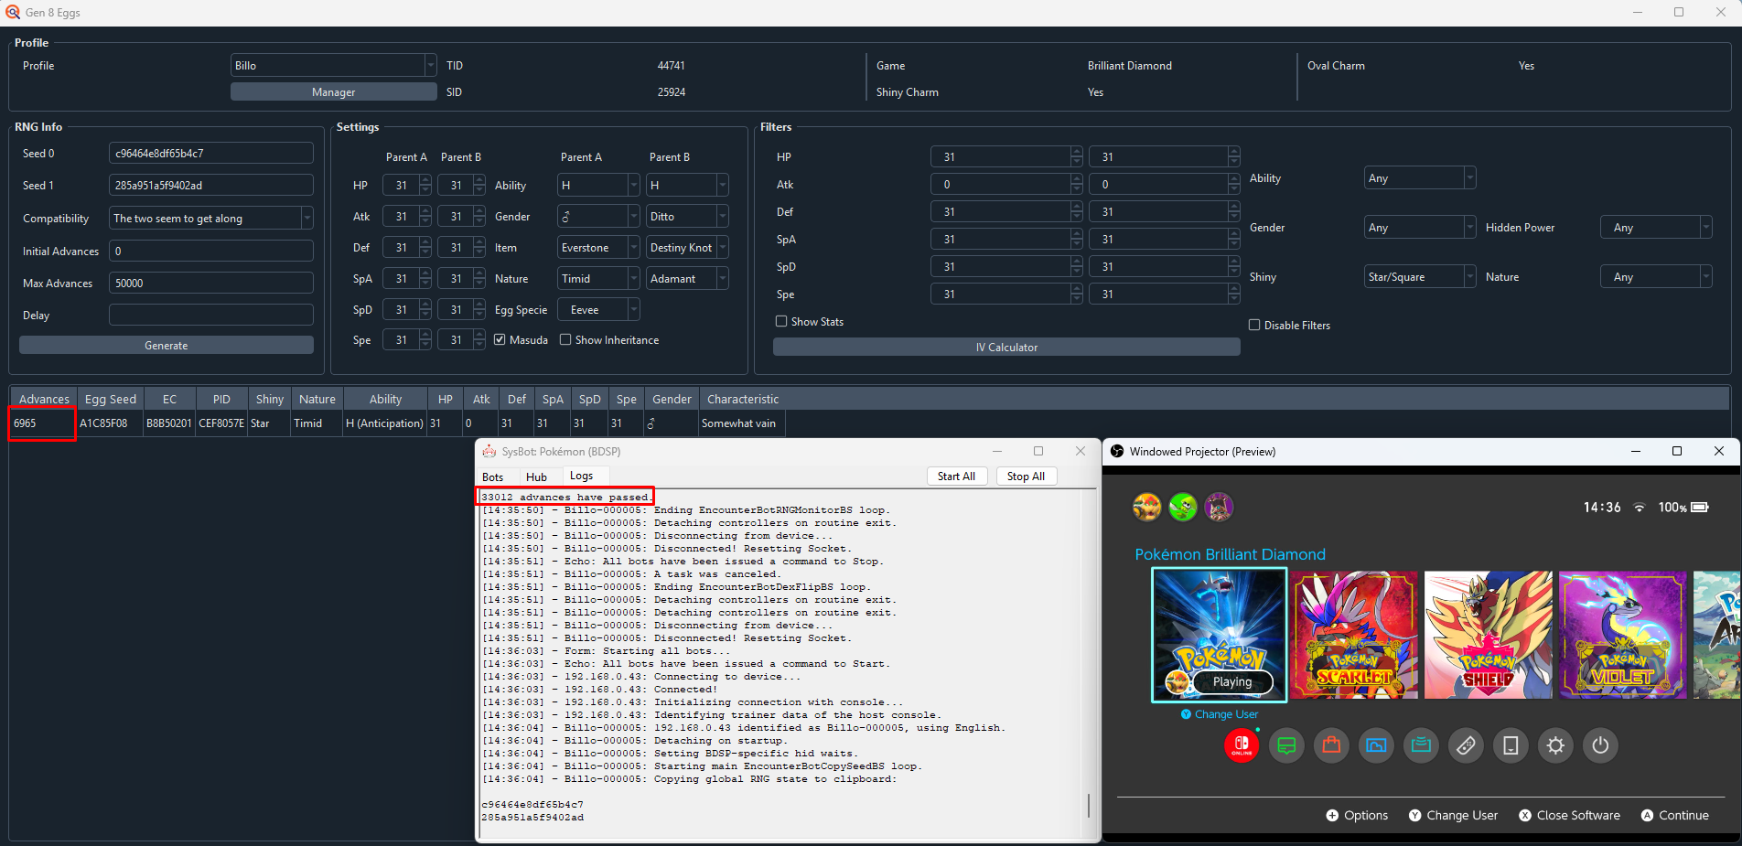Select the Pokémon Shield game tile
The height and width of the screenshot is (846, 1742).
[x=1489, y=635]
